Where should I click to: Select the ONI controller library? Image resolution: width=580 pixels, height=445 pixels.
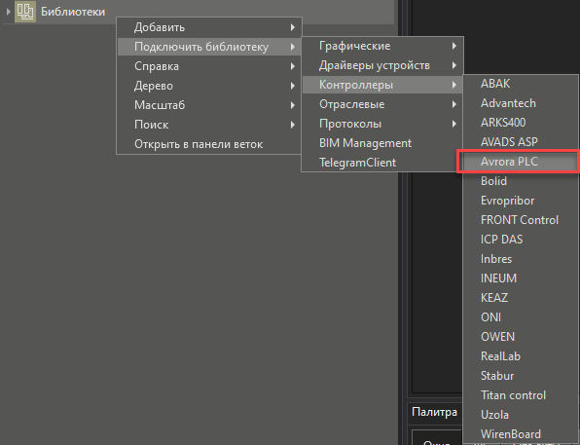point(521,317)
